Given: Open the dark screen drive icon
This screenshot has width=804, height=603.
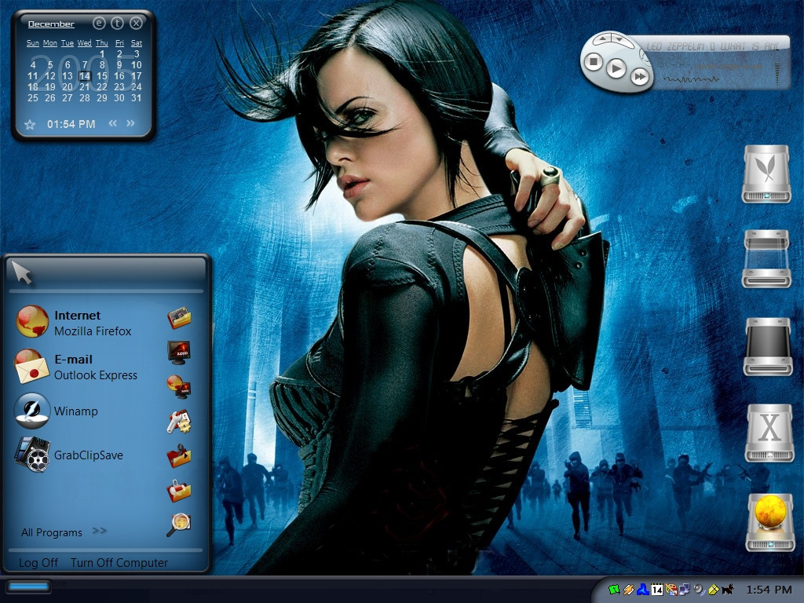Looking at the screenshot, I should (x=768, y=346).
